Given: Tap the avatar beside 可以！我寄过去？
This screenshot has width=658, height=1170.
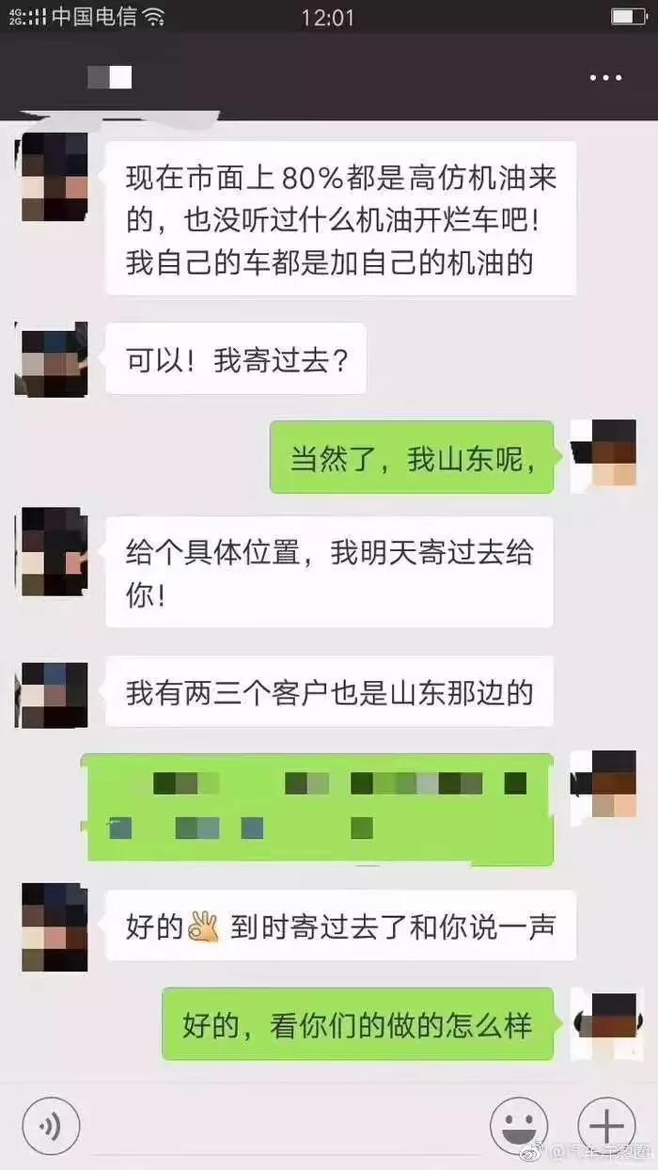Looking at the screenshot, I should coord(52,358).
